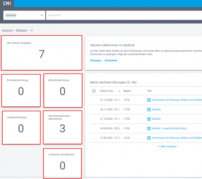
Task: Open Kommission für Planung link dated 31.12.2026
Action: point(177,100)
